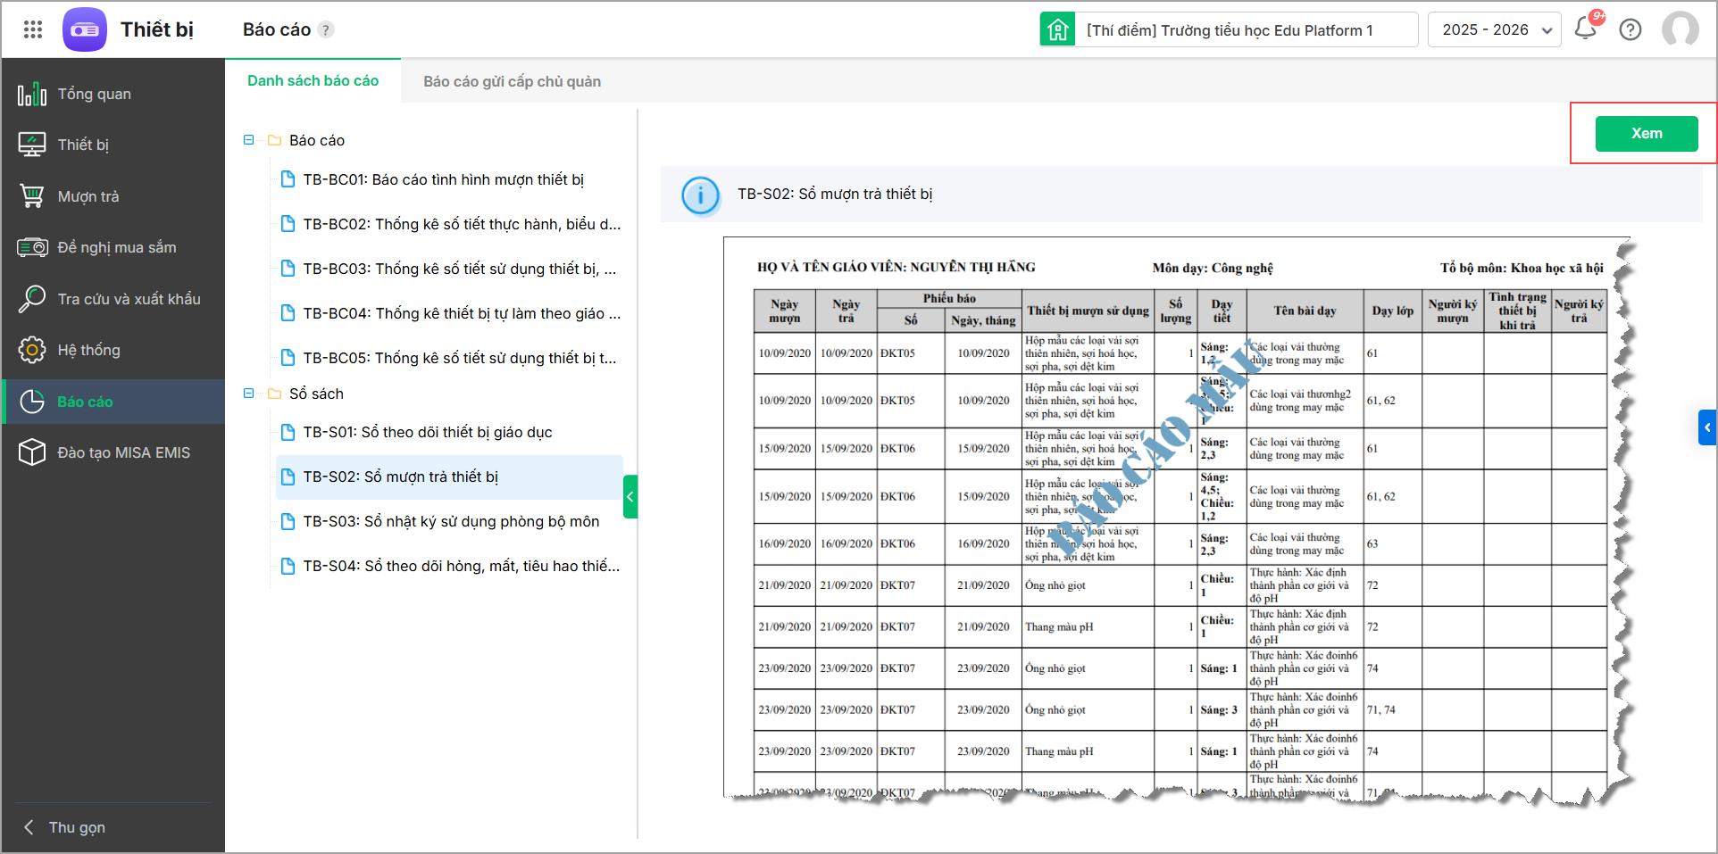Expand the blue right-edge panel handle
The width and height of the screenshot is (1718, 854).
click(1707, 427)
